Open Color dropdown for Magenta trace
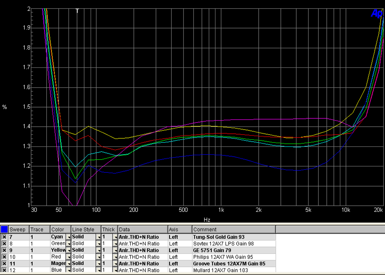 point(68,264)
